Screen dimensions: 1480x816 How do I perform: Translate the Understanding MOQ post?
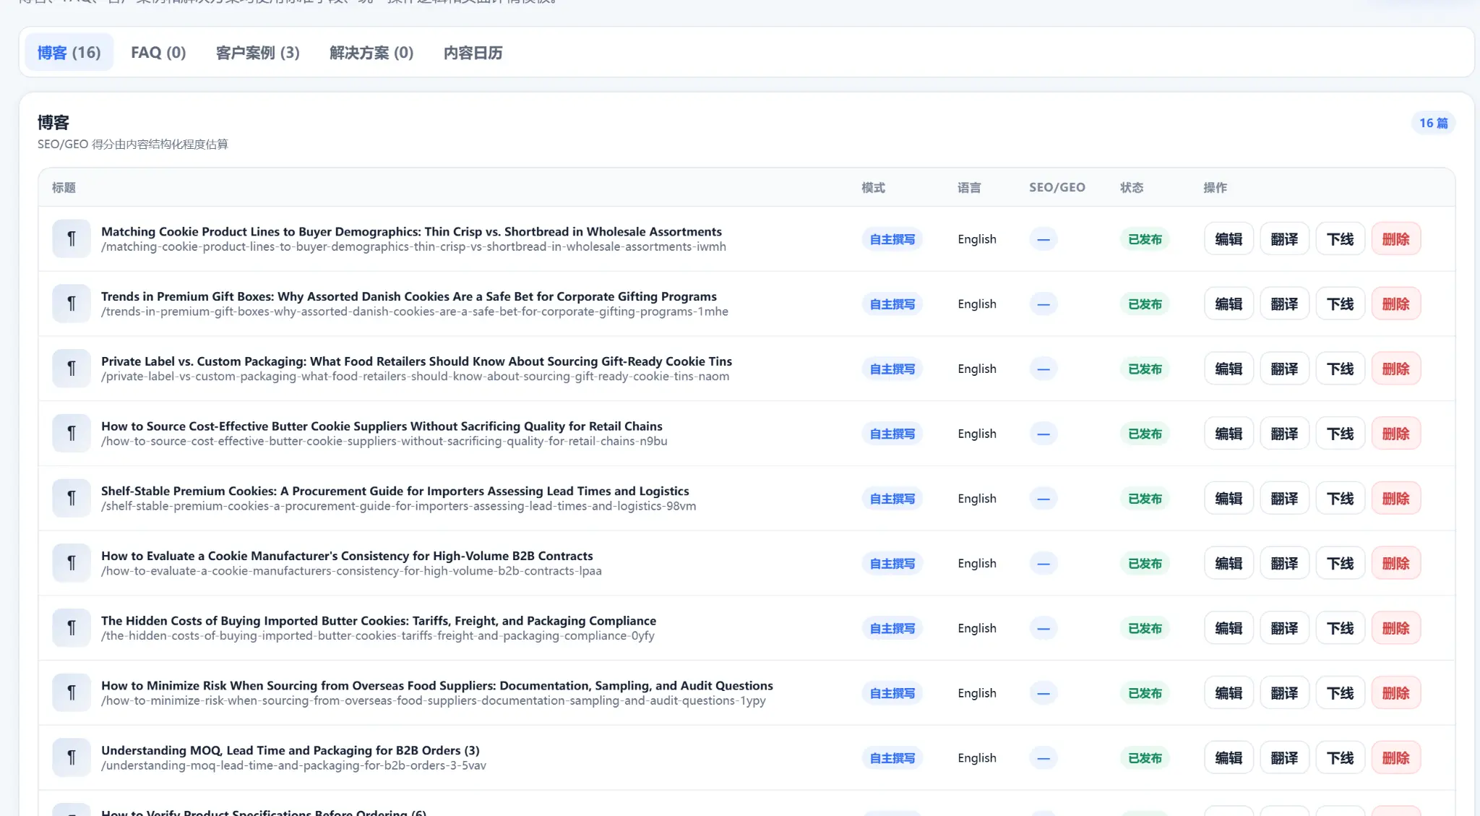1284,757
